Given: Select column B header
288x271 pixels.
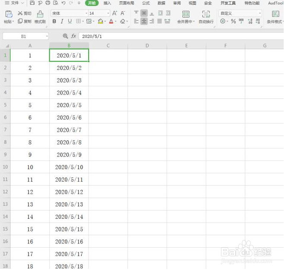Looking at the screenshot, I should [x=69, y=46].
